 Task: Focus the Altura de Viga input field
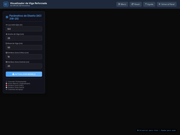pyautogui.click(x=24, y=48)
